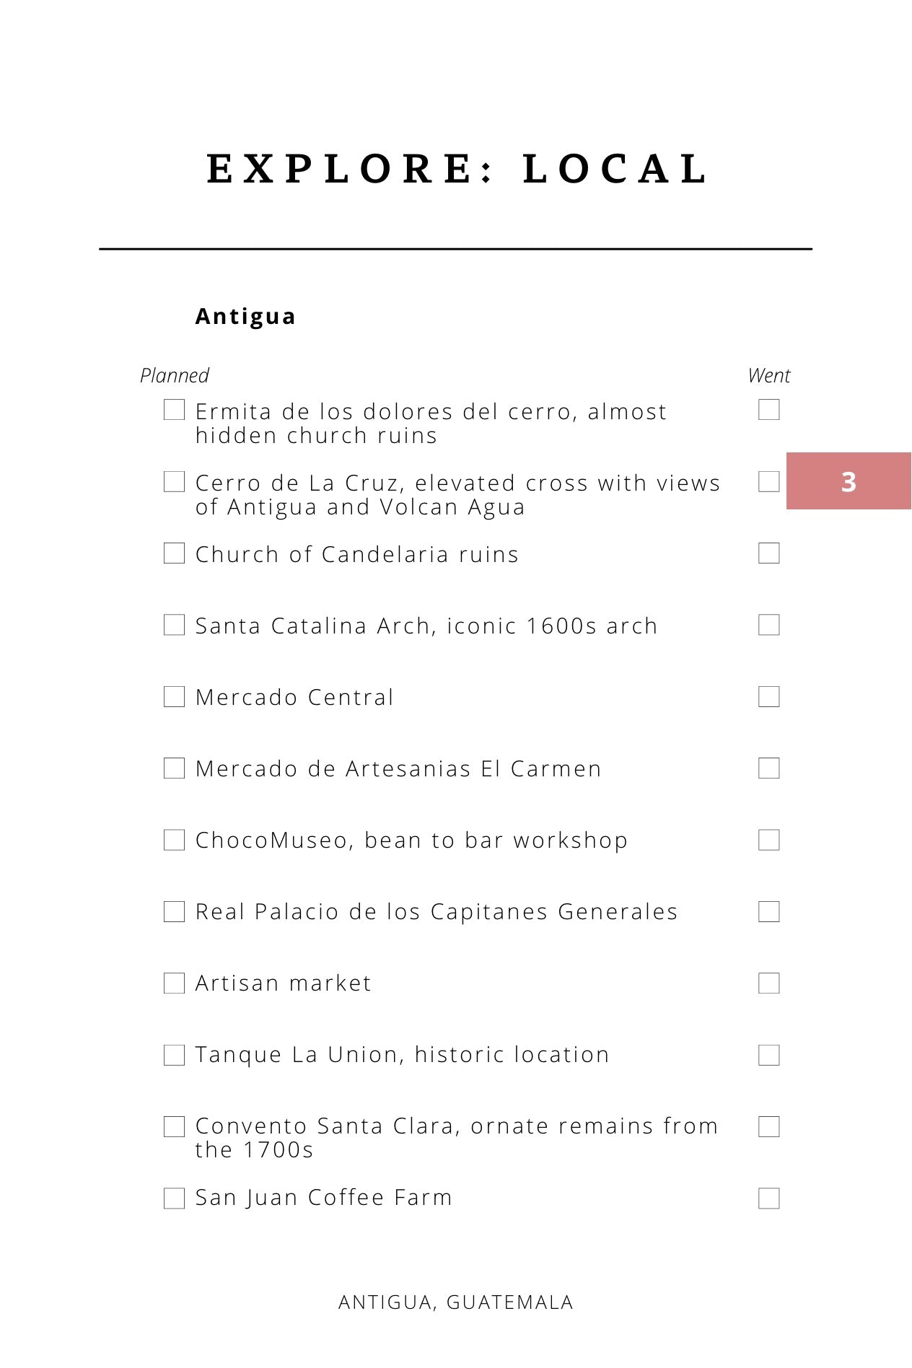
Task: Tick Planned box for ChocoMuseo workshop
Action: tap(174, 840)
